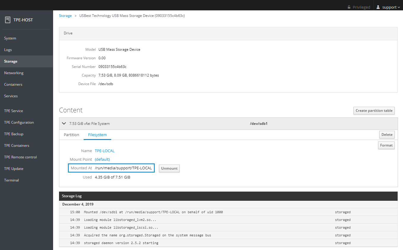Open the Logs page in sidebar
Image resolution: width=403 pixels, height=250 pixels.
[x=8, y=50]
